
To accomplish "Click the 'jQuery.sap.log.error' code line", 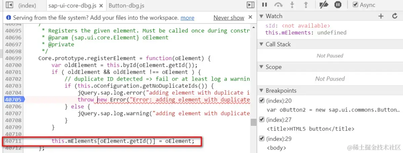I will pos(164,93).
